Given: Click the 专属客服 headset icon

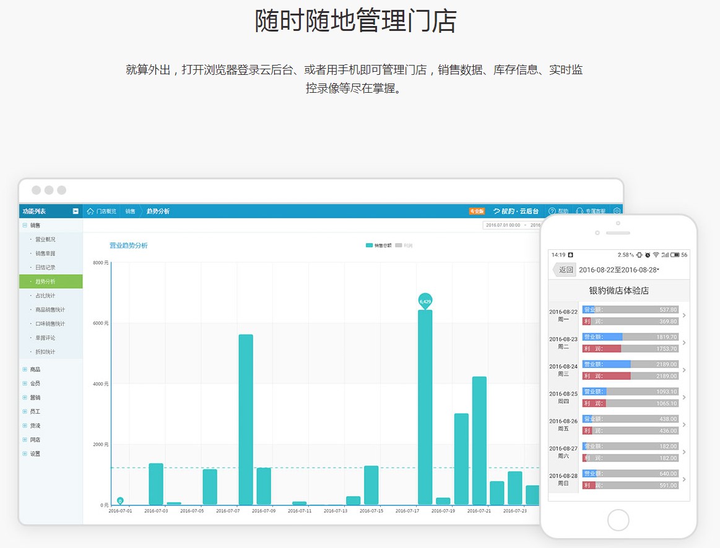Looking at the screenshot, I should coord(579,211).
